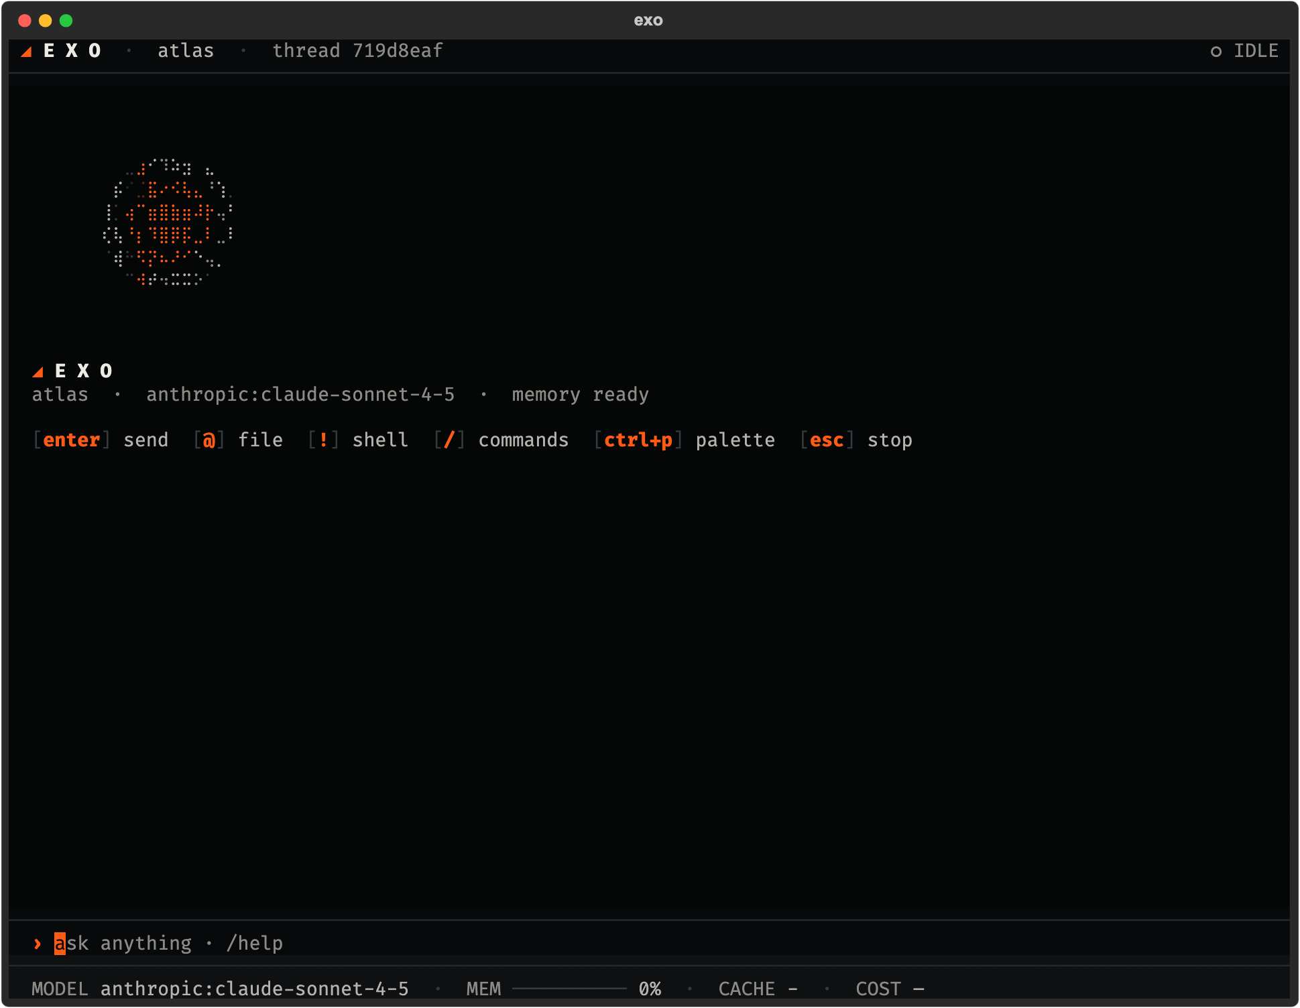Click the [/] commands shortcut hint
The width and height of the screenshot is (1300, 1008).
click(501, 440)
